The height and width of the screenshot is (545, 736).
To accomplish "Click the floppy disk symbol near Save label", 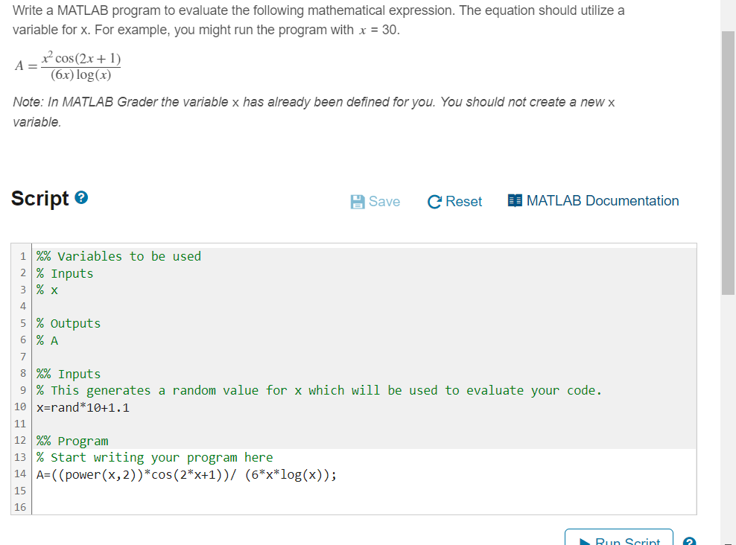I will coord(357,201).
